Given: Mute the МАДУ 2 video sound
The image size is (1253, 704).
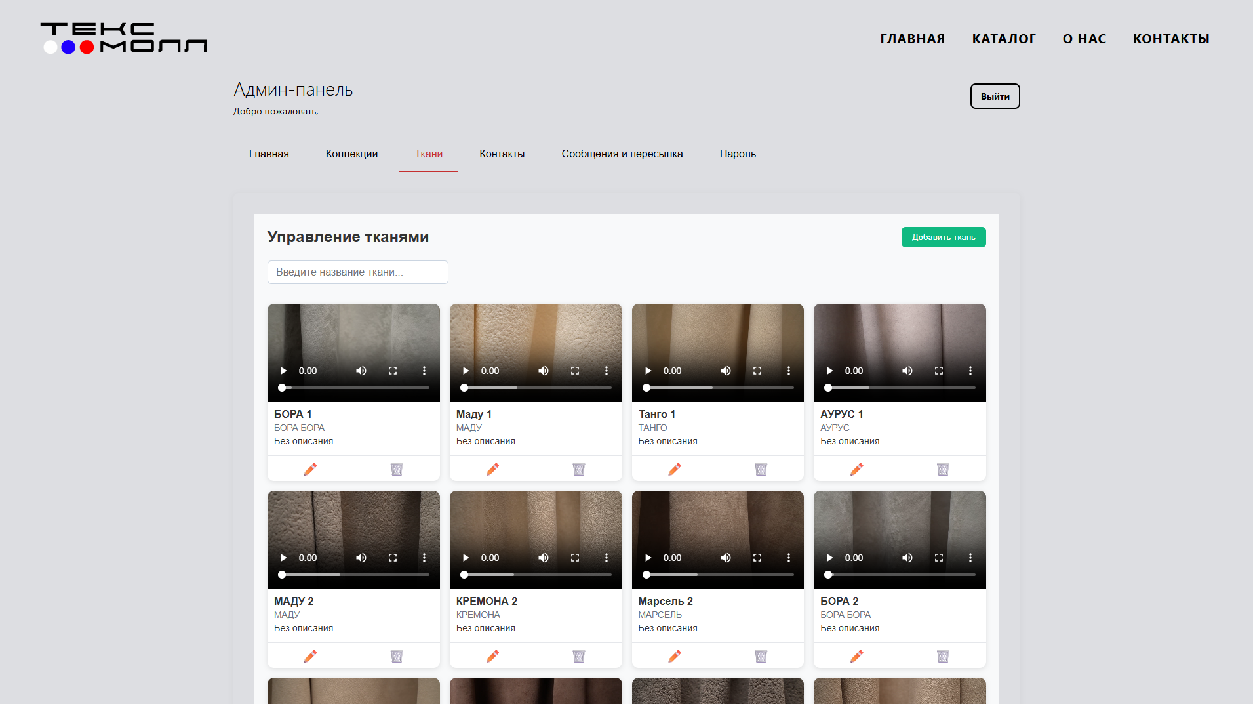Looking at the screenshot, I should [361, 558].
